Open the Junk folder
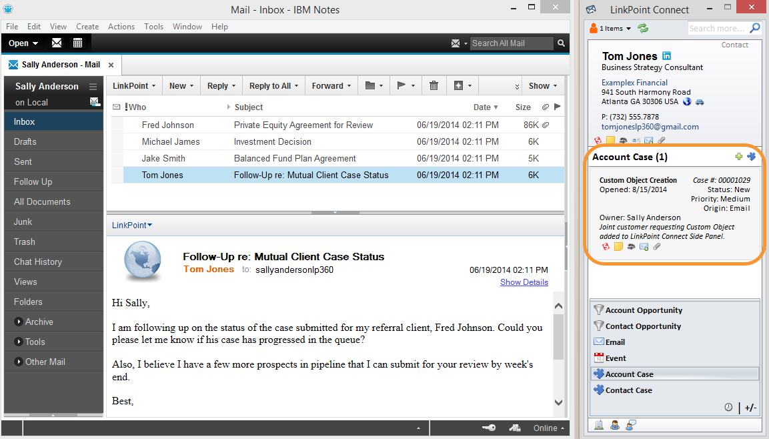 [x=53, y=222]
